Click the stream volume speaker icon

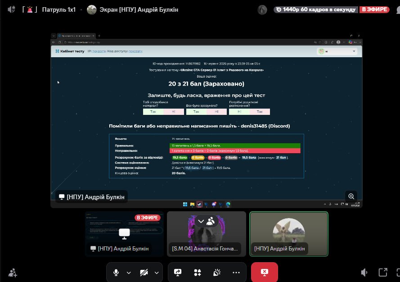pyautogui.click(x=364, y=272)
